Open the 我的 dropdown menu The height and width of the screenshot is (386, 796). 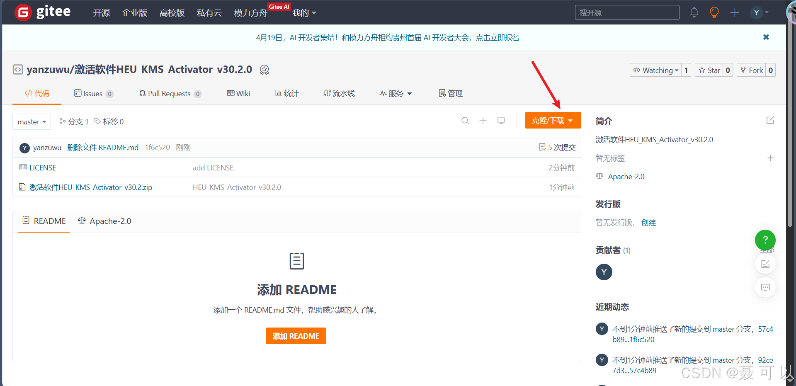click(x=304, y=13)
